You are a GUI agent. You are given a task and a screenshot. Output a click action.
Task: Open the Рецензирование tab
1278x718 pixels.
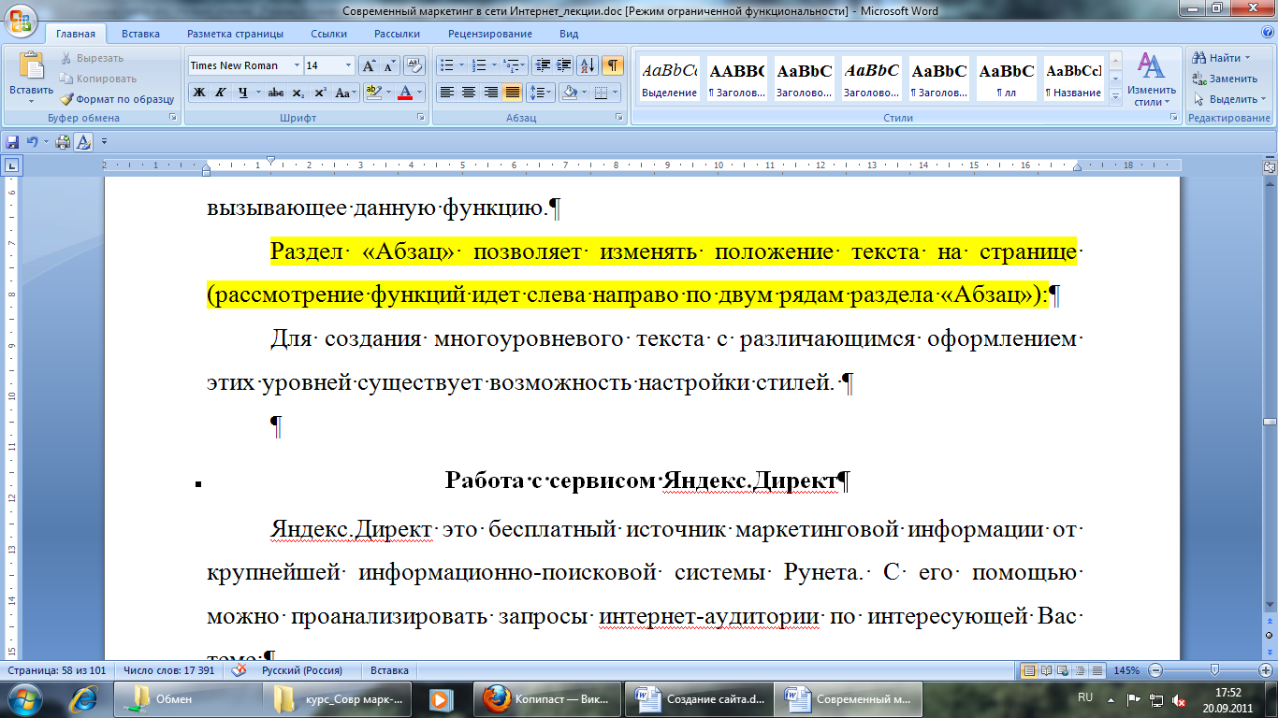point(489,34)
